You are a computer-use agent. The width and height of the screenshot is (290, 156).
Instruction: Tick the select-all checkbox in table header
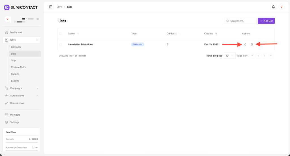60,34
